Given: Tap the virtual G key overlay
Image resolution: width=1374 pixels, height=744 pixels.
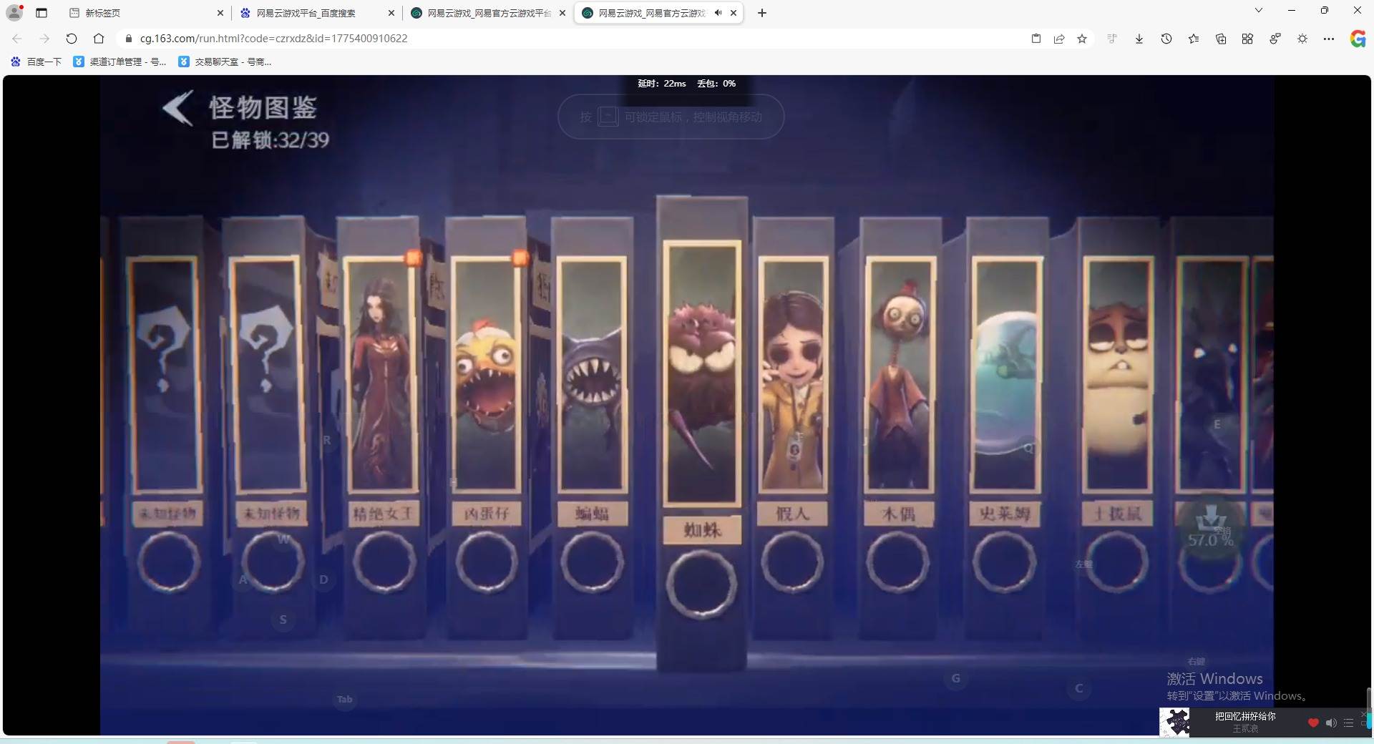Looking at the screenshot, I should [x=956, y=678].
